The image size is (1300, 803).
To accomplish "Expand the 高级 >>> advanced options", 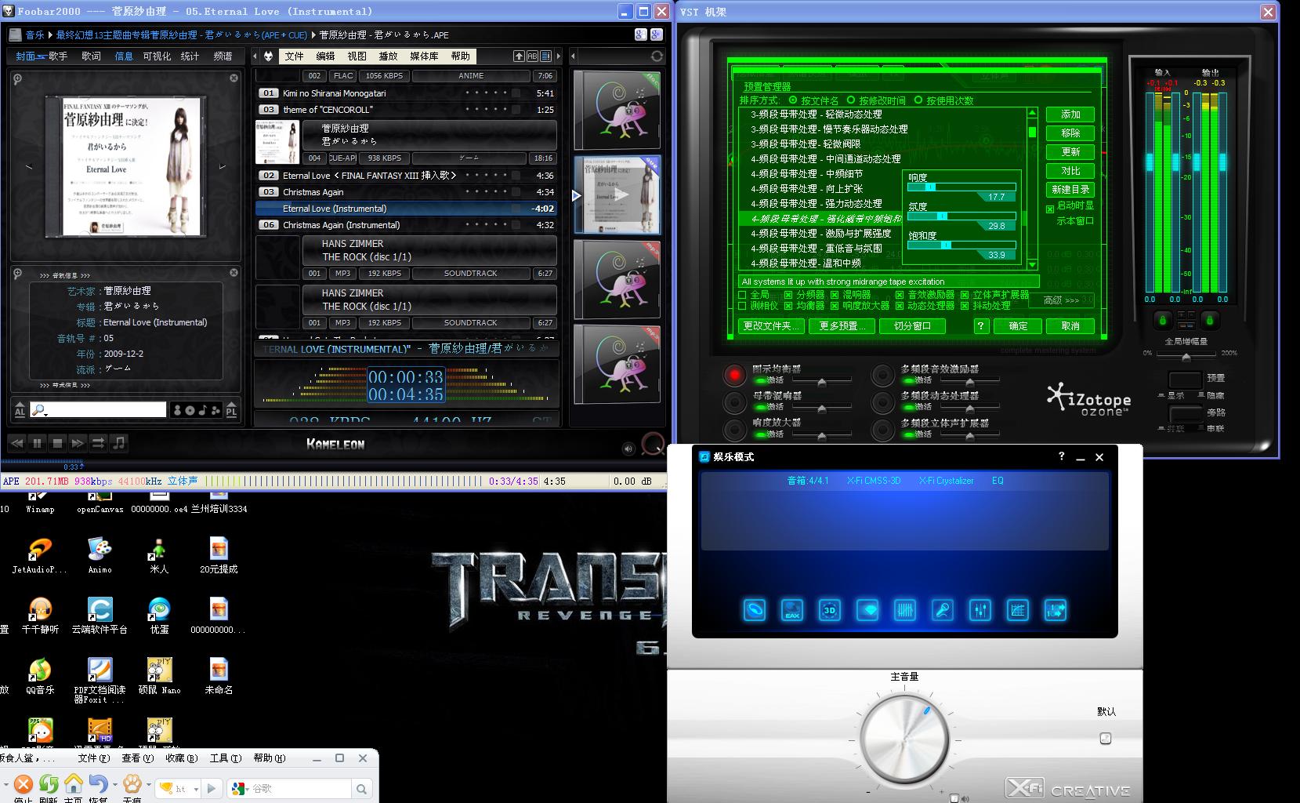I will 1061,300.
